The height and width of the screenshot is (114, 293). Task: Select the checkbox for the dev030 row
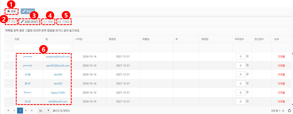coord(8,74)
